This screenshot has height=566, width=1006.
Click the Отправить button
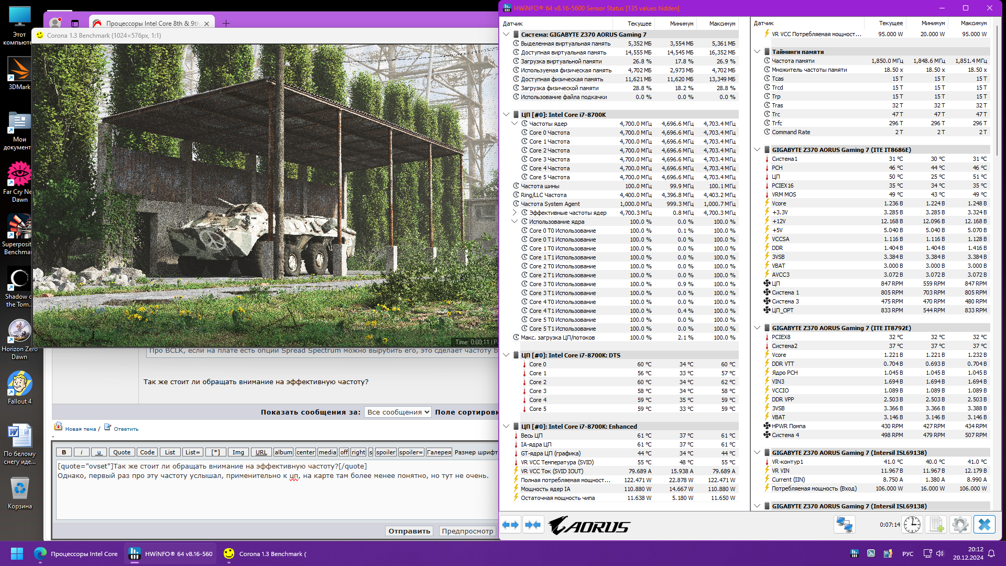pyautogui.click(x=409, y=531)
